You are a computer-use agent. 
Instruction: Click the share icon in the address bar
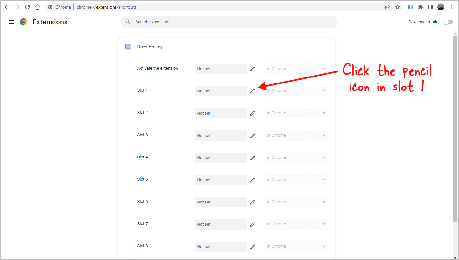(387, 7)
